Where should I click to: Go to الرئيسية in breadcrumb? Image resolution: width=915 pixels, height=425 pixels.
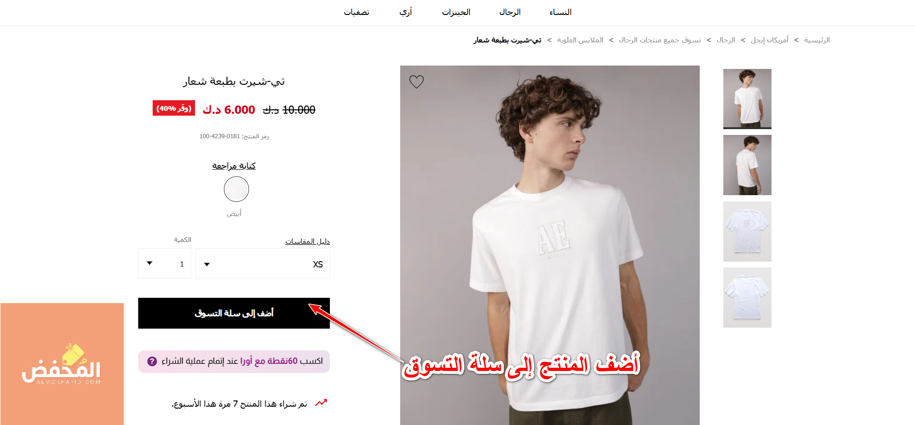[817, 40]
